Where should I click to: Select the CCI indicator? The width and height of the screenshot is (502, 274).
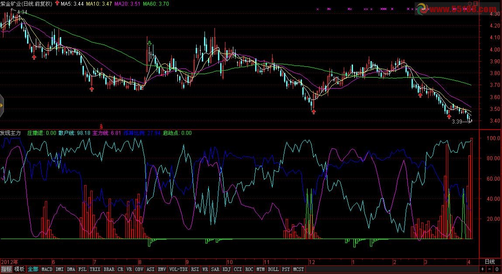[238, 269]
